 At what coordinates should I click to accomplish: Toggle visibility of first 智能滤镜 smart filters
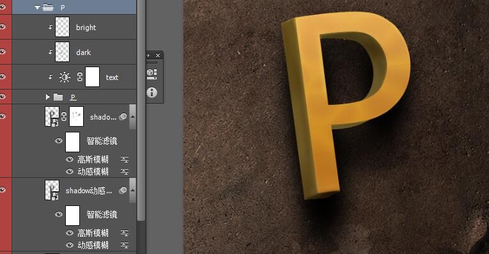pos(59,141)
